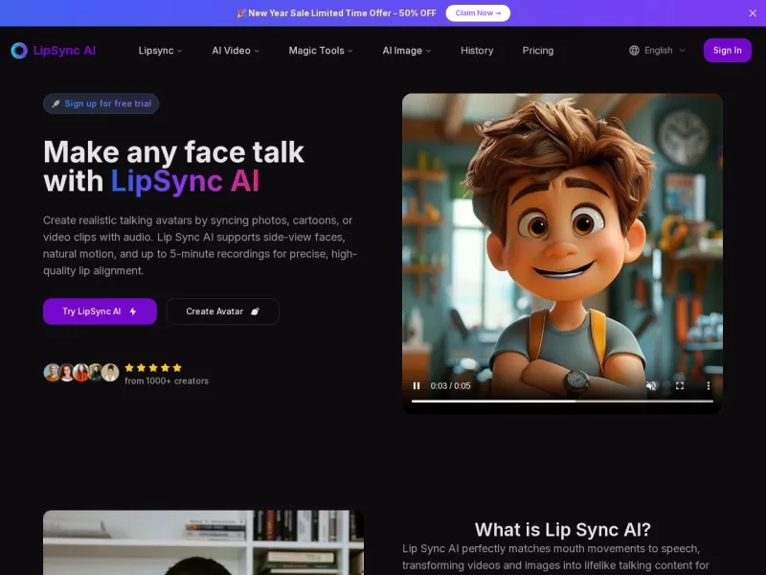Open the Pricing menu item

[538, 51]
